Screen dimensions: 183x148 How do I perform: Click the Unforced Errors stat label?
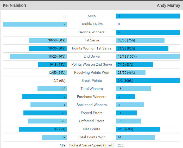point(92,121)
